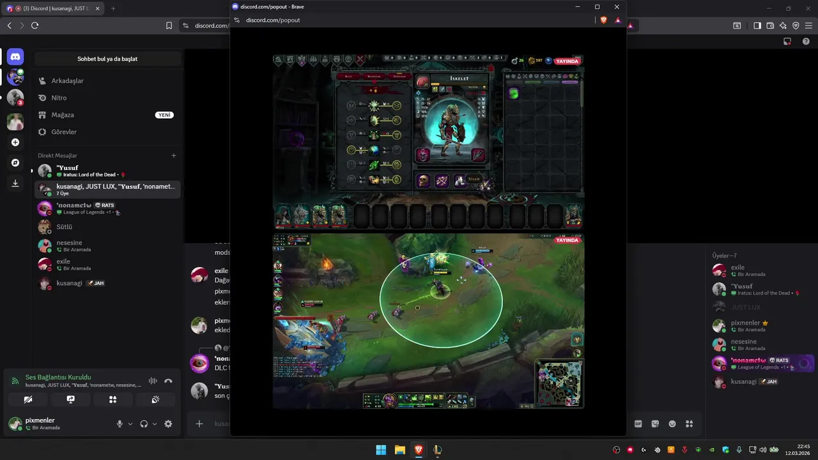Select member nesesine in Üyeler list
The width and height of the screenshot is (818, 460).
click(x=762, y=345)
